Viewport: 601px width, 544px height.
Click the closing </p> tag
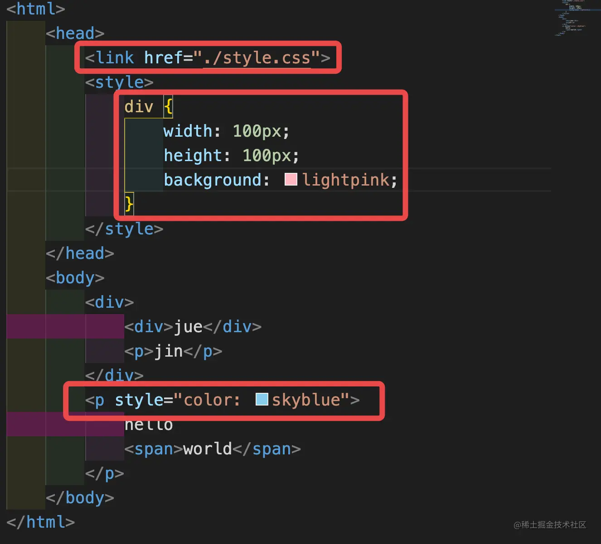105,473
